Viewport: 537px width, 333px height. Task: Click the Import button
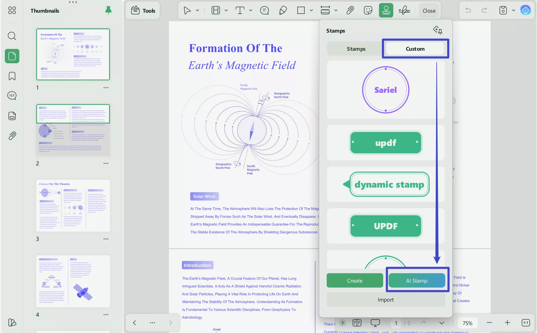pos(386,300)
